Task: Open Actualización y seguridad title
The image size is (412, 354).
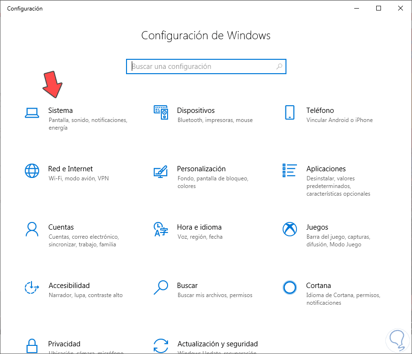Action: click(218, 344)
